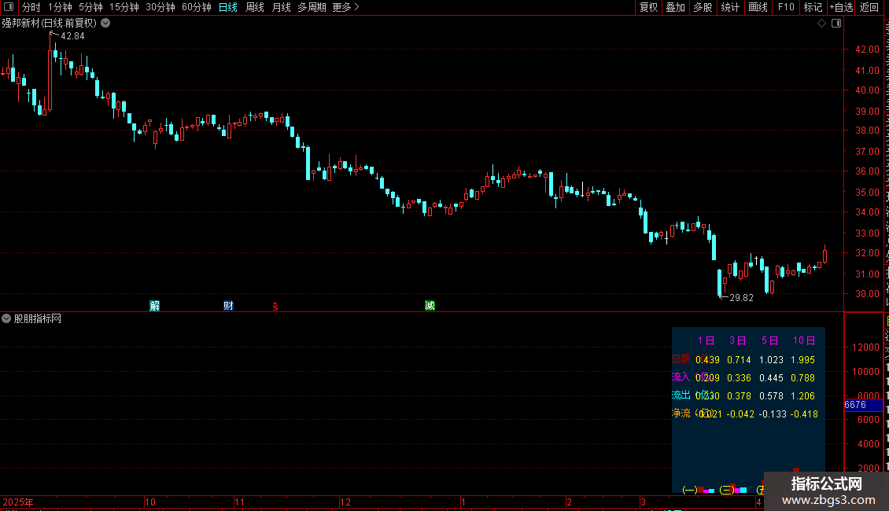889x511 pixels.
Task: Click the 10-day inflow value 0.788
Action: tap(802, 378)
